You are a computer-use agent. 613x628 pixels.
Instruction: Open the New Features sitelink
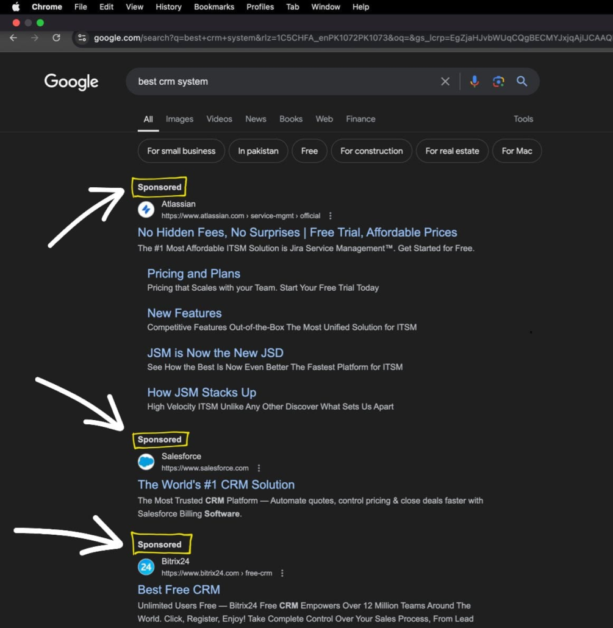coord(184,313)
